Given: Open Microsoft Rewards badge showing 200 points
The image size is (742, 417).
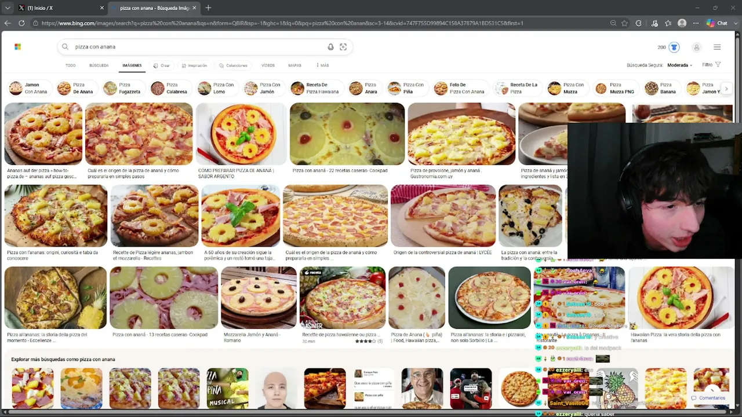Looking at the screenshot, I should point(668,47).
